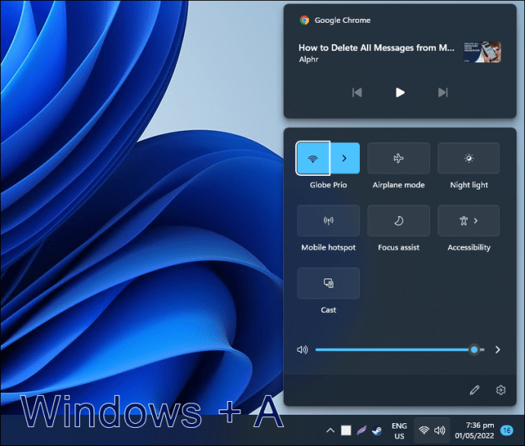Open the ENG US language switcher
525x446 pixels.
(x=399, y=431)
